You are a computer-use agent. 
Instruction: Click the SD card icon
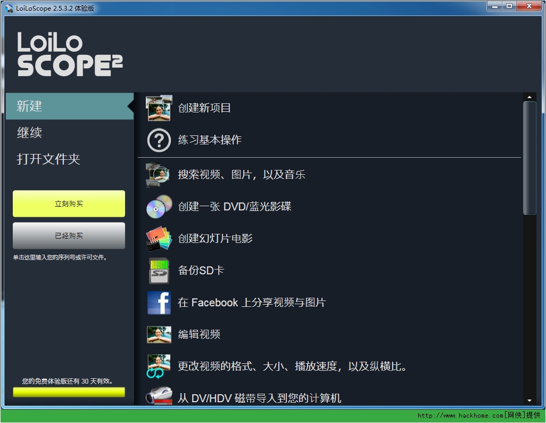click(x=159, y=271)
